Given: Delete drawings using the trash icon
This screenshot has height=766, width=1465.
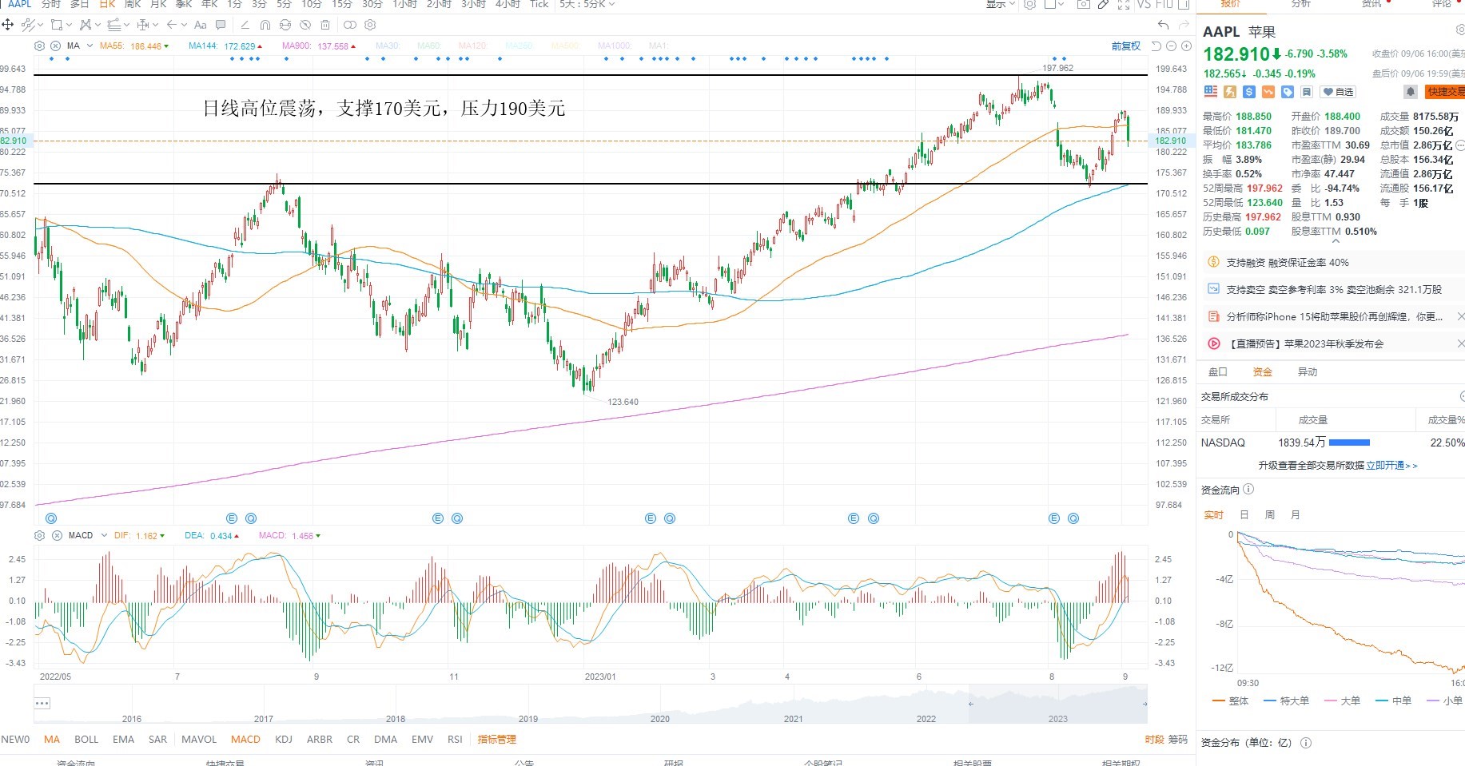Looking at the screenshot, I should [325, 25].
